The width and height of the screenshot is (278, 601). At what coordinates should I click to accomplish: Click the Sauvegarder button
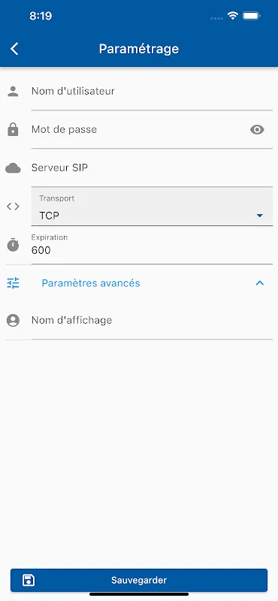pos(139,580)
